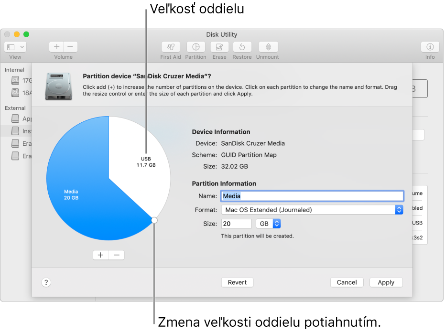Screen dimensions: 445x333
Task: Open the Info toolbar button
Action: [430, 47]
